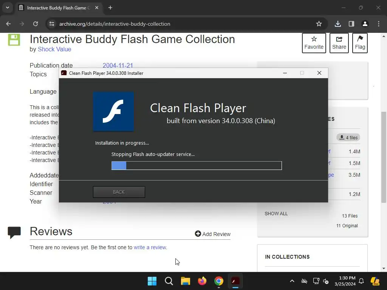
Task: Open a new browser tab
Action: click(110, 8)
